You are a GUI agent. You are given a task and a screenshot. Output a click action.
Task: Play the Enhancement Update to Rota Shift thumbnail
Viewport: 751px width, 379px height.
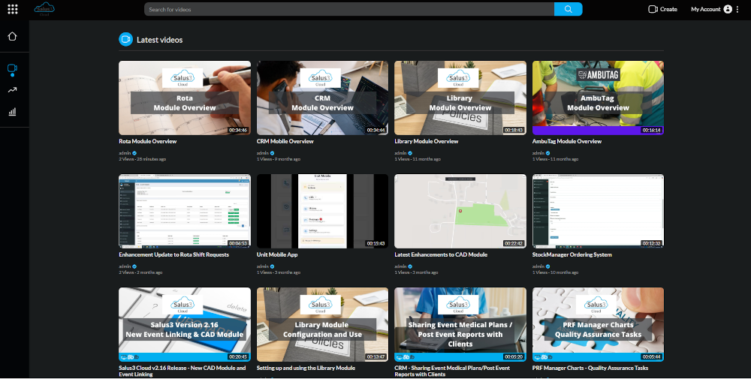185,211
